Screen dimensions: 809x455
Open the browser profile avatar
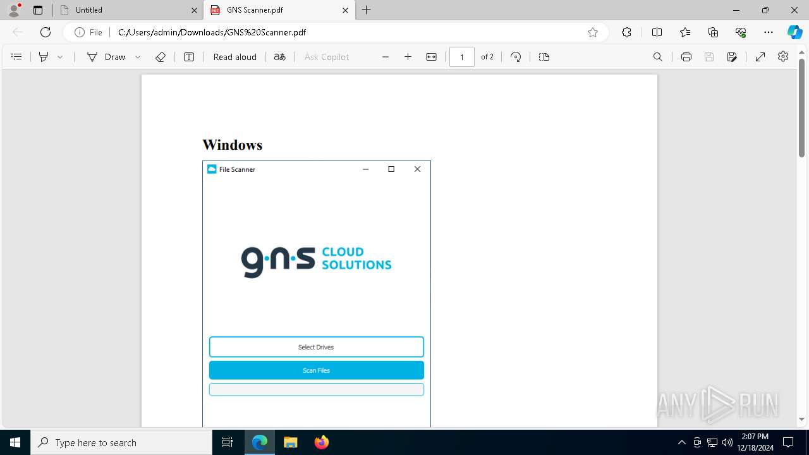click(x=14, y=10)
